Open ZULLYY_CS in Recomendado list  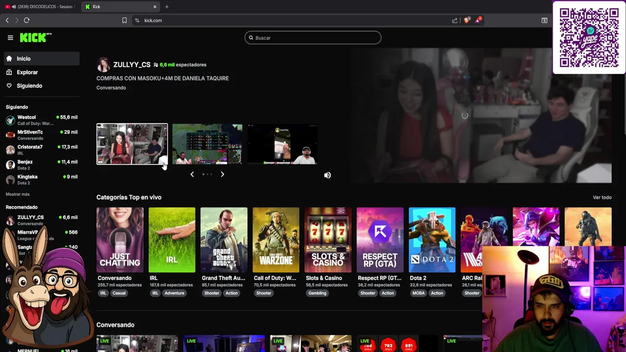42,220
